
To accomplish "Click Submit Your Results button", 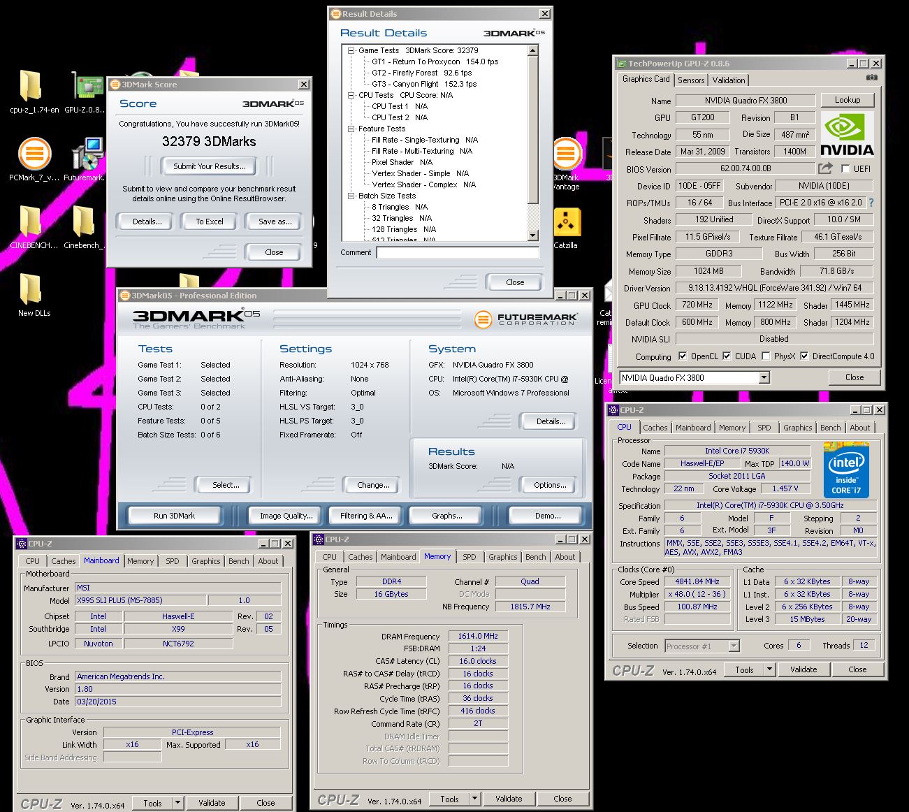I will click(209, 166).
